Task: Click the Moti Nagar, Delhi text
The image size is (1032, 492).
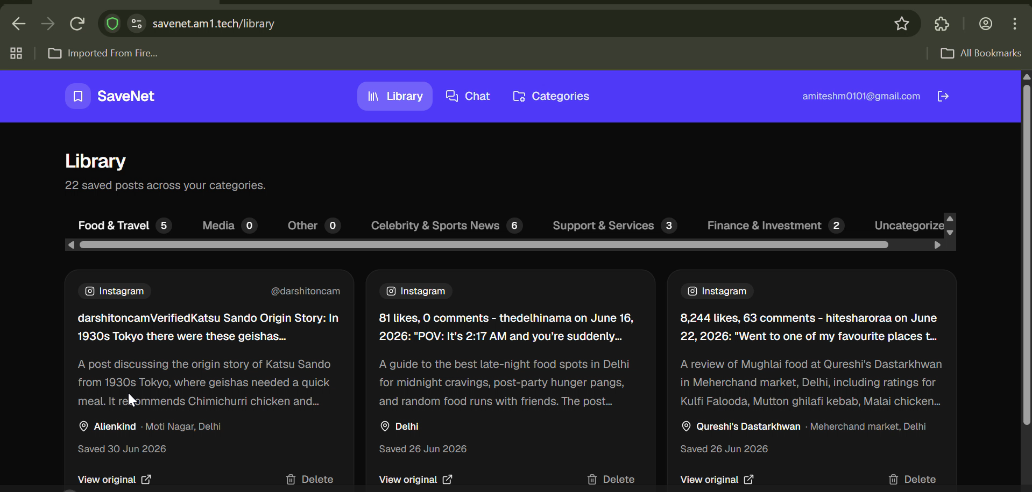Action: 183,426
